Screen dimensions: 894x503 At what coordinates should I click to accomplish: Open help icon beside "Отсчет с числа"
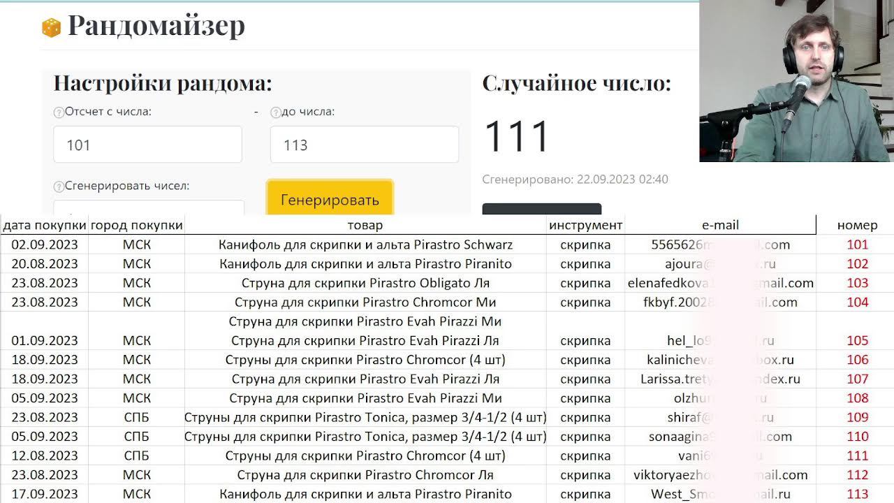click(59, 112)
